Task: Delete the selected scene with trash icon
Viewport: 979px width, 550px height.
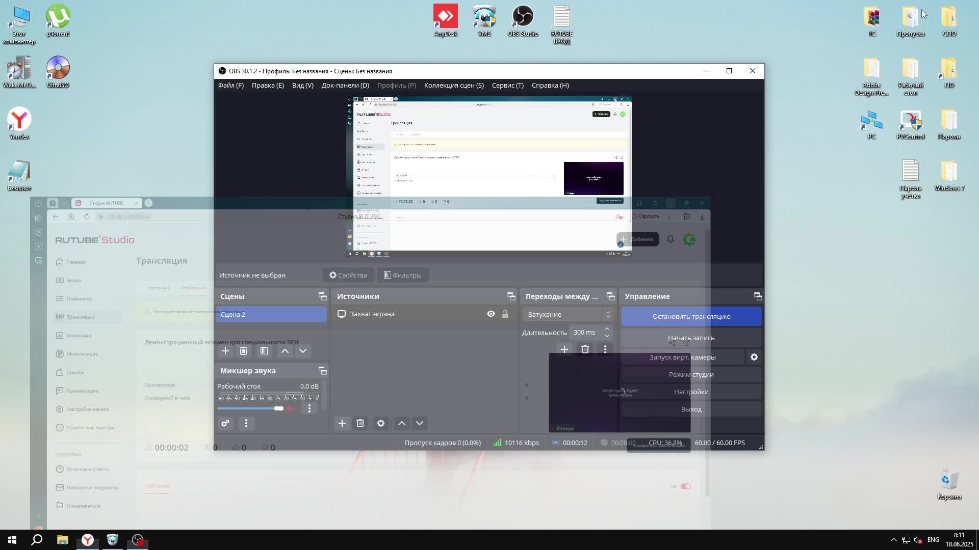Action: click(243, 351)
